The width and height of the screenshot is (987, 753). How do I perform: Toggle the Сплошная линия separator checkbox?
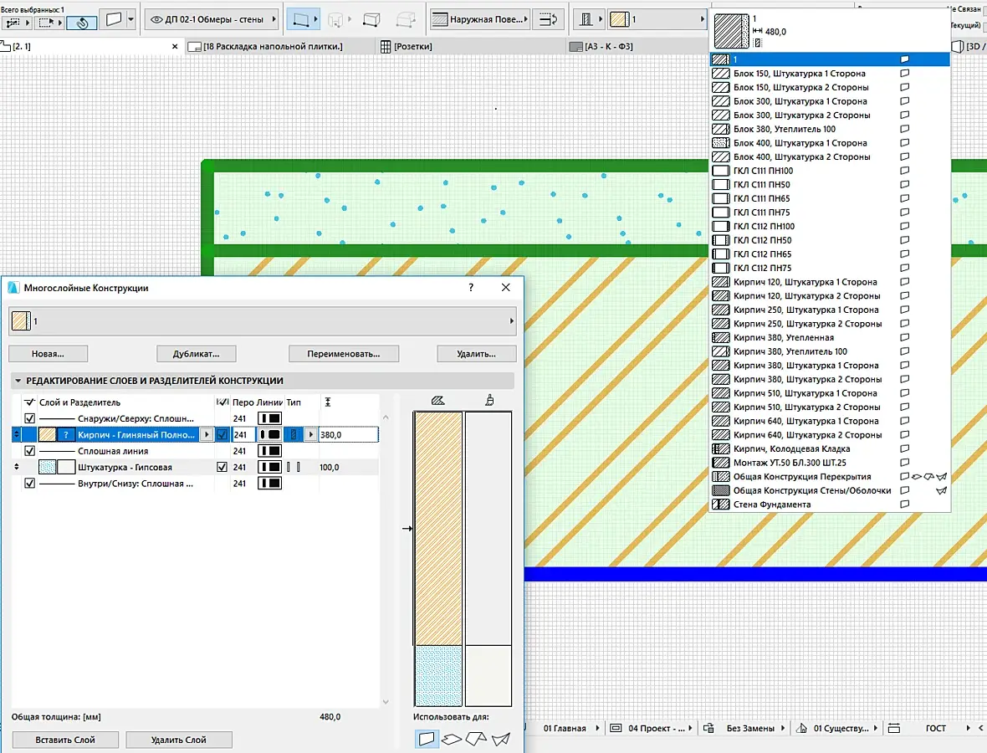[30, 451]
